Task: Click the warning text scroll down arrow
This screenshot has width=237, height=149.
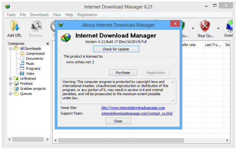Action: click(x=173, y=101)
